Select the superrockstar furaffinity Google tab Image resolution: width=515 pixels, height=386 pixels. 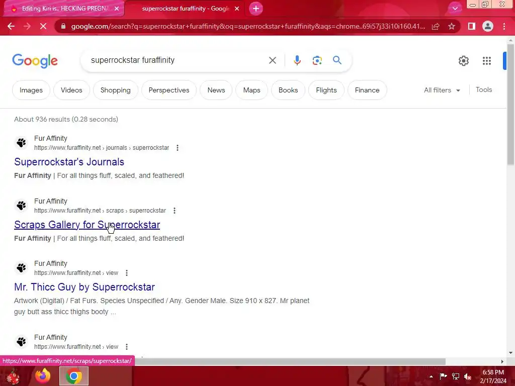[186, 9]
